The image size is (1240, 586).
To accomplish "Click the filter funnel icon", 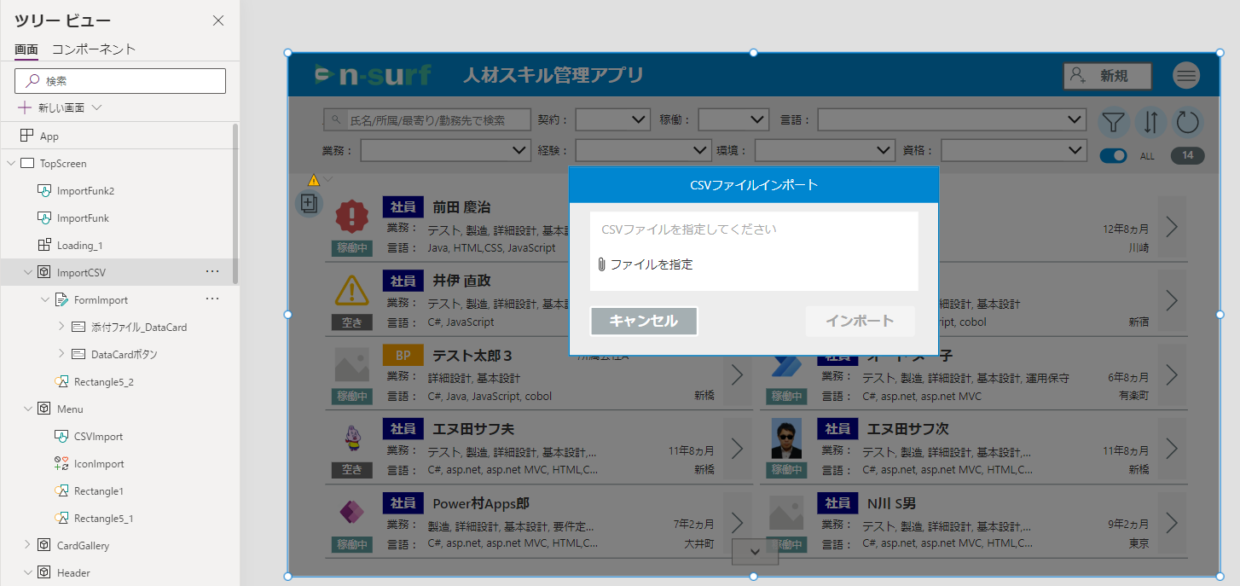I will [1112, 123].
